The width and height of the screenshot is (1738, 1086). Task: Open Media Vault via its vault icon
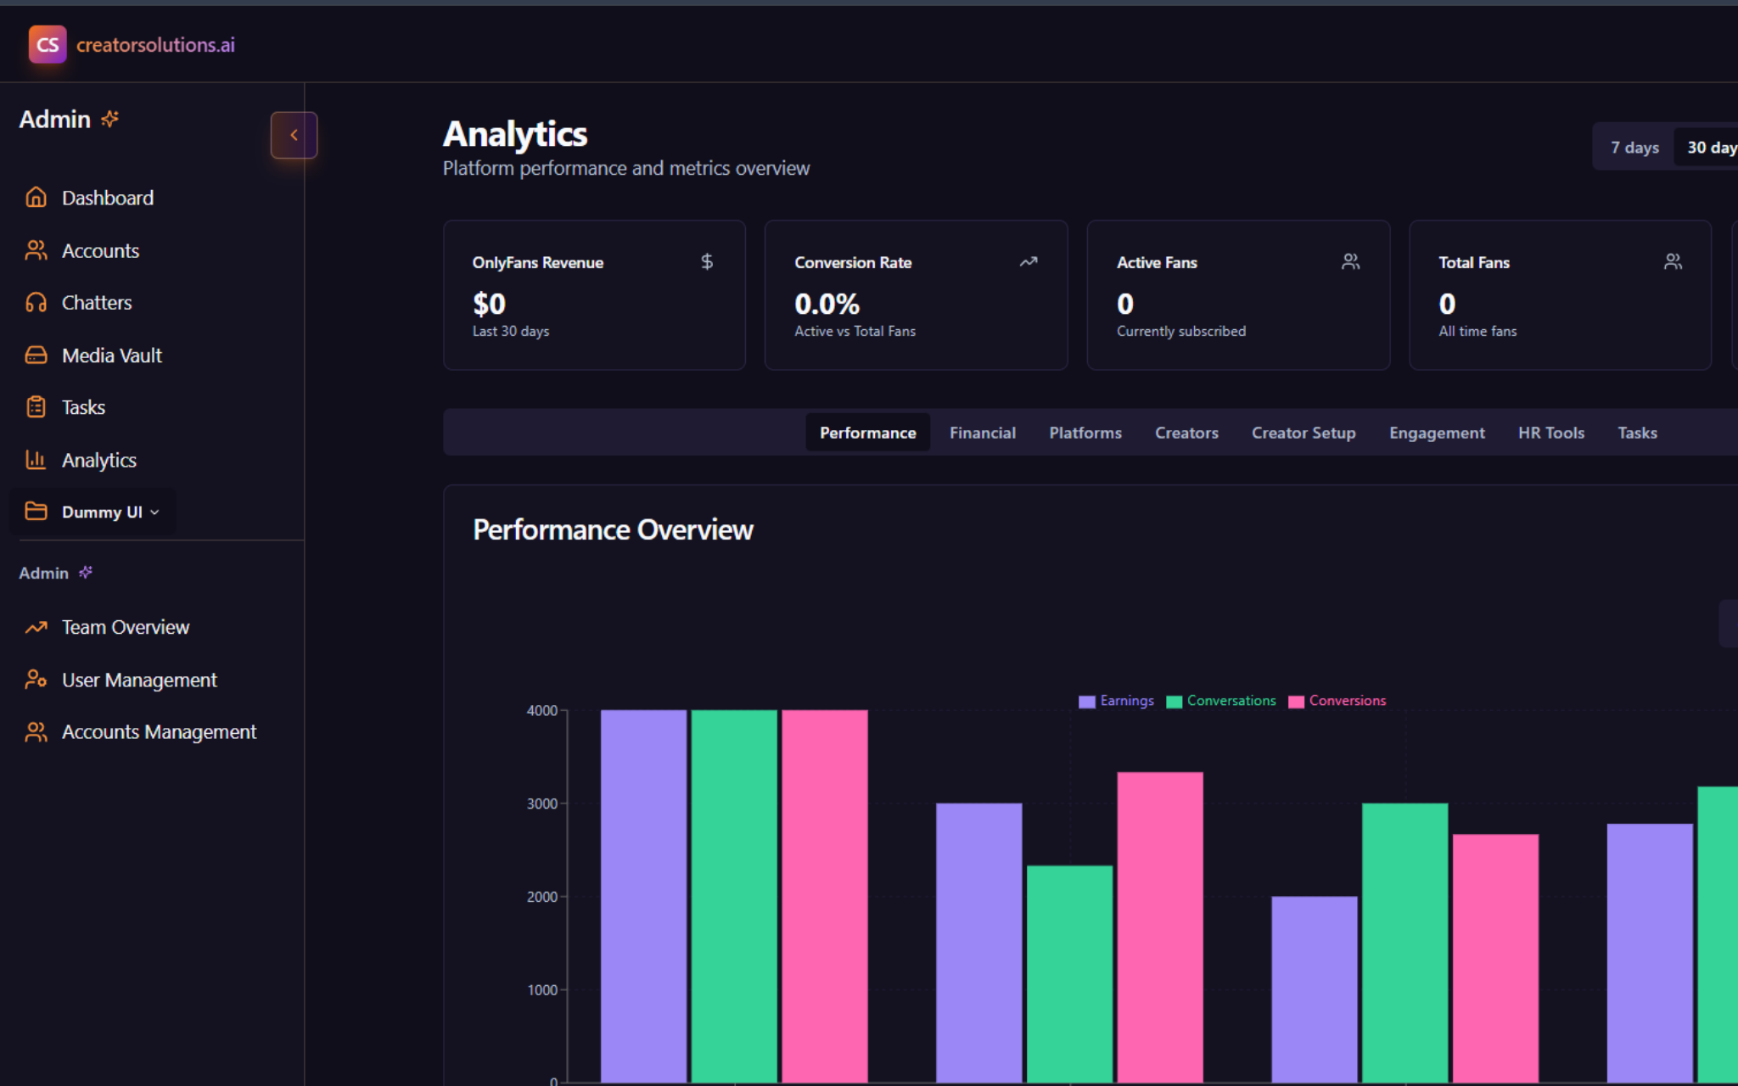(x=36, y=355)
